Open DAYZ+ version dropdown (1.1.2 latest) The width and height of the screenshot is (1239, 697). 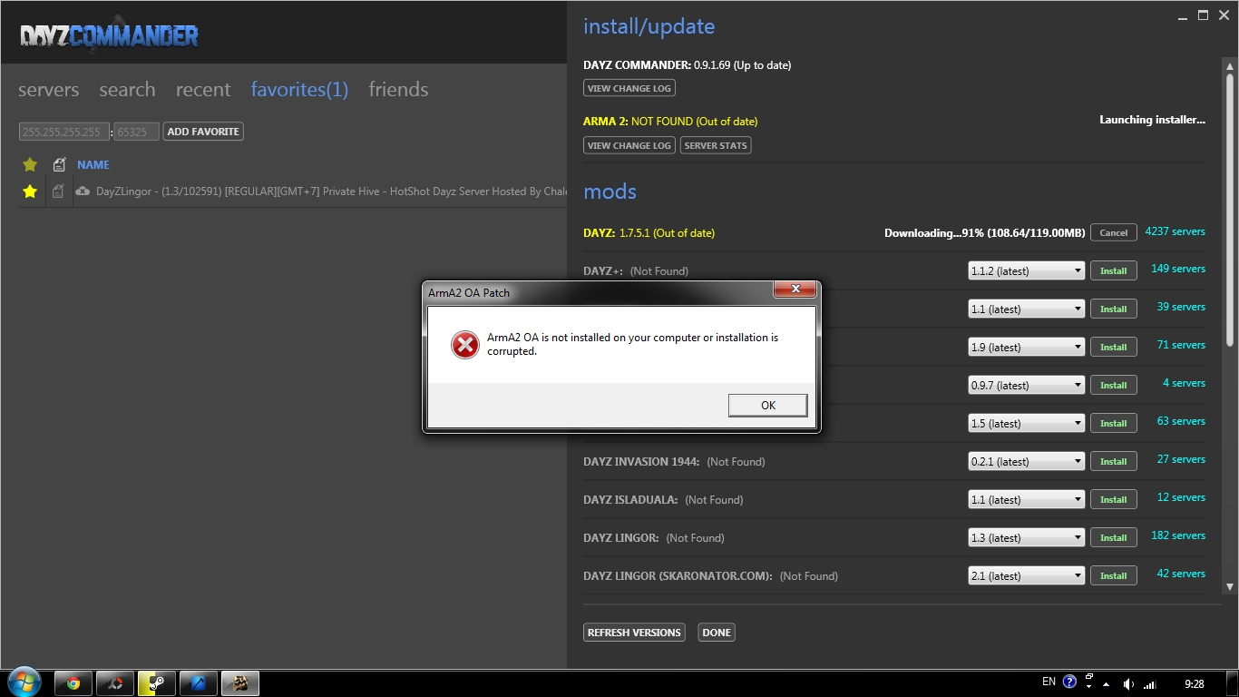[x=1027, y=270]
